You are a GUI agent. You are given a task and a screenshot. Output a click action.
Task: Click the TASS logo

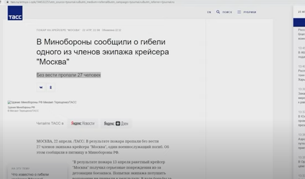coord(15,13)
